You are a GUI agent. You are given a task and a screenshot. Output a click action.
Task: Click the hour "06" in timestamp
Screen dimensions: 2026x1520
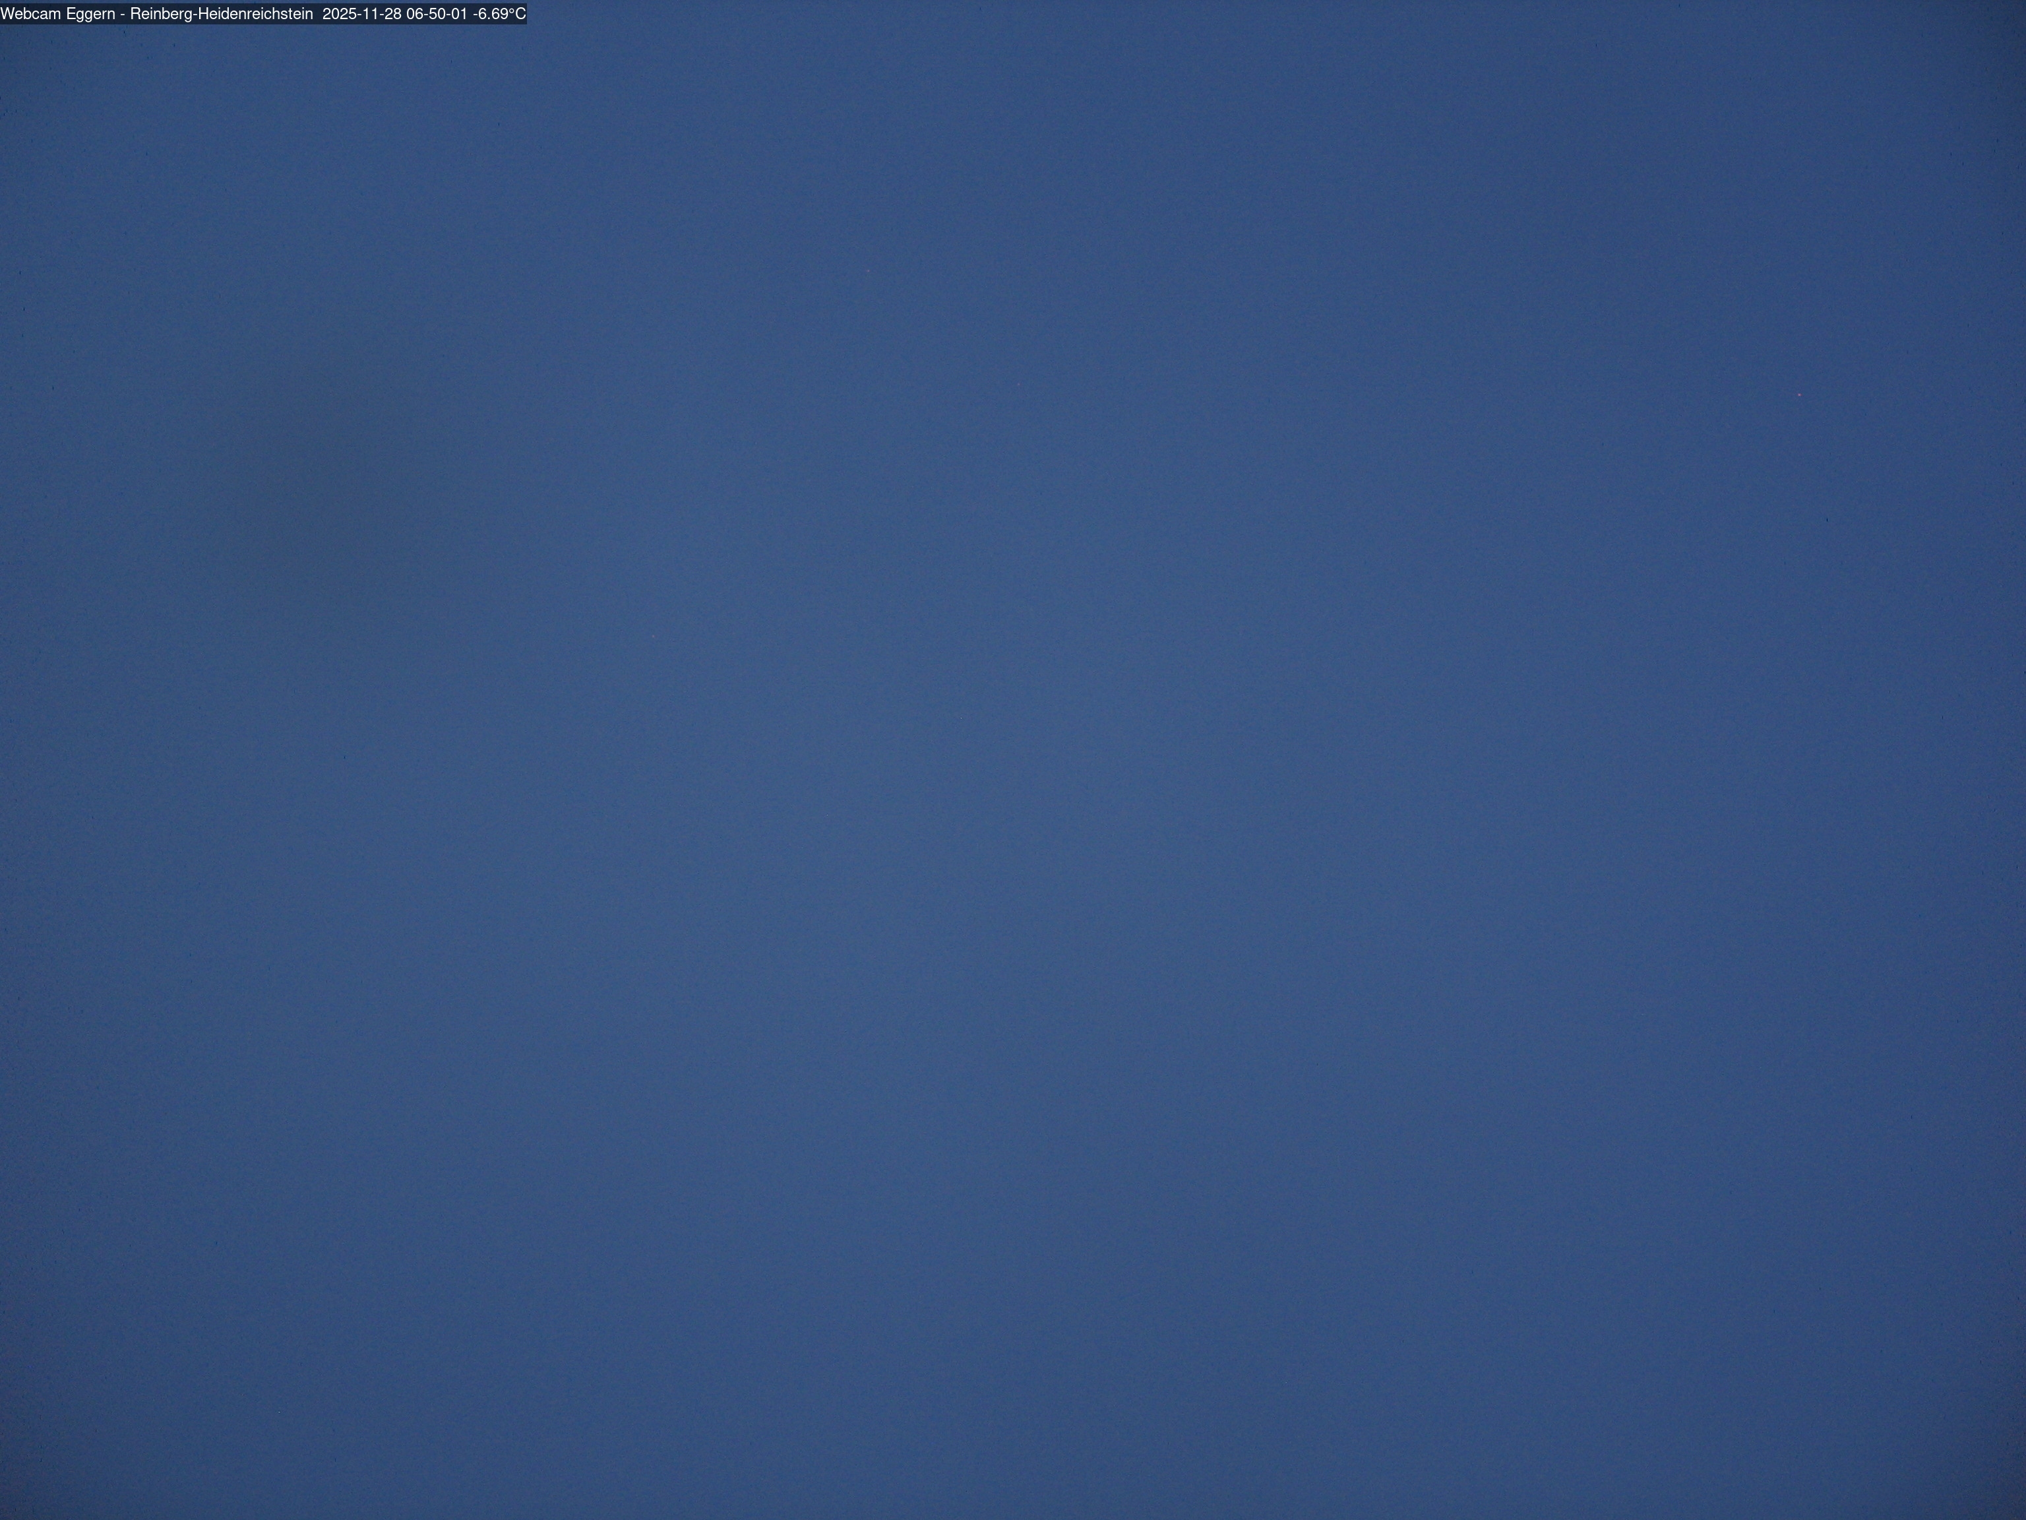click(x=416, y=14)
